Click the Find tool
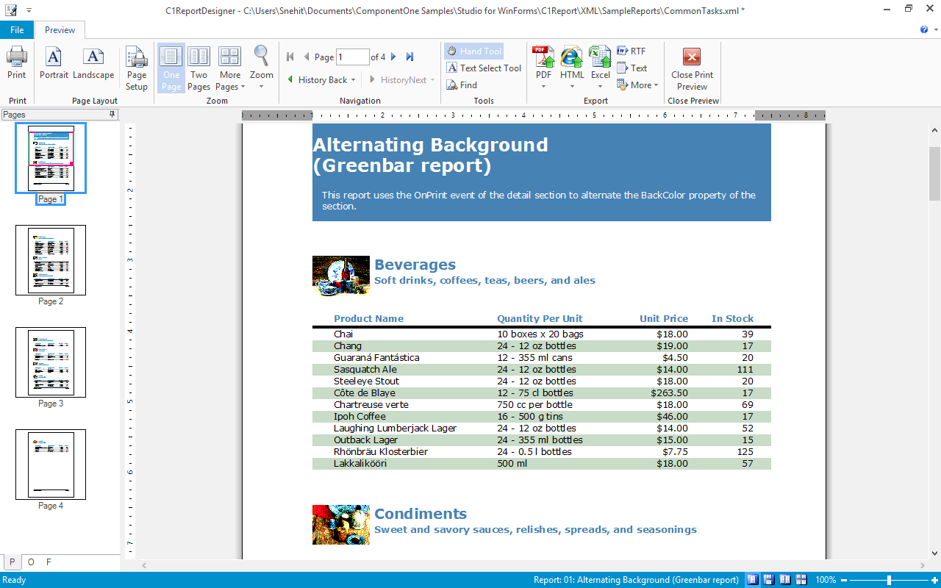The height and width of the screenshot is (588, 941). pos(462,85)
